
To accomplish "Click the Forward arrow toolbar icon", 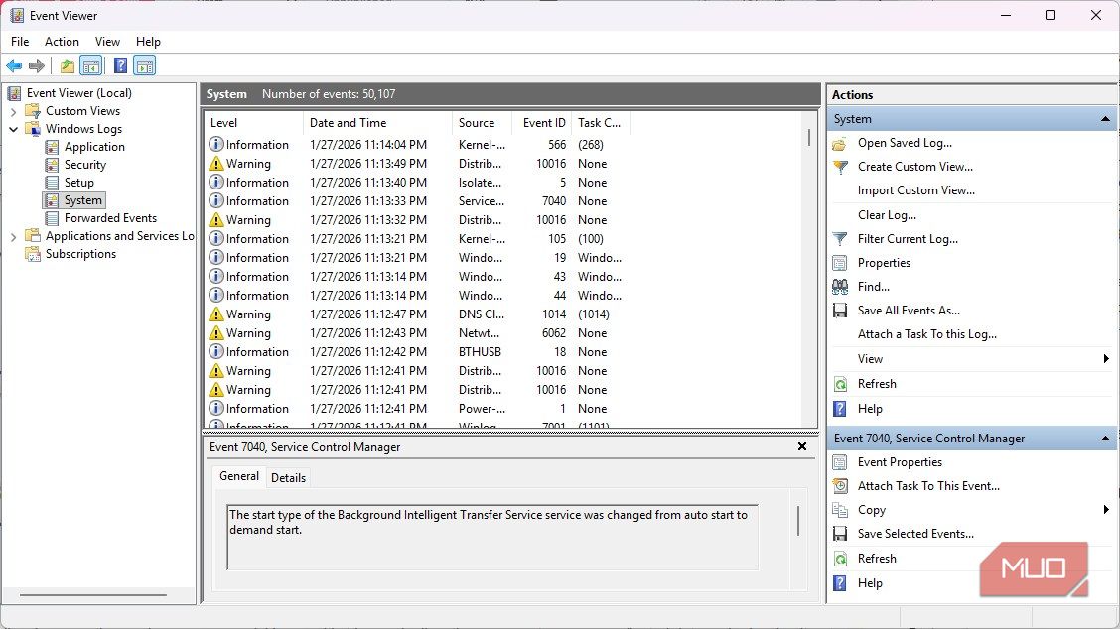I will (37, 66).
